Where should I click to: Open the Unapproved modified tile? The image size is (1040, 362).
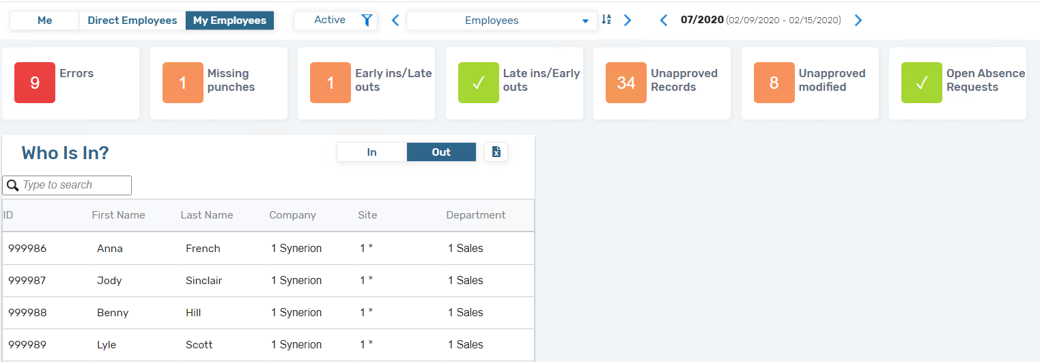pos(810,83)
